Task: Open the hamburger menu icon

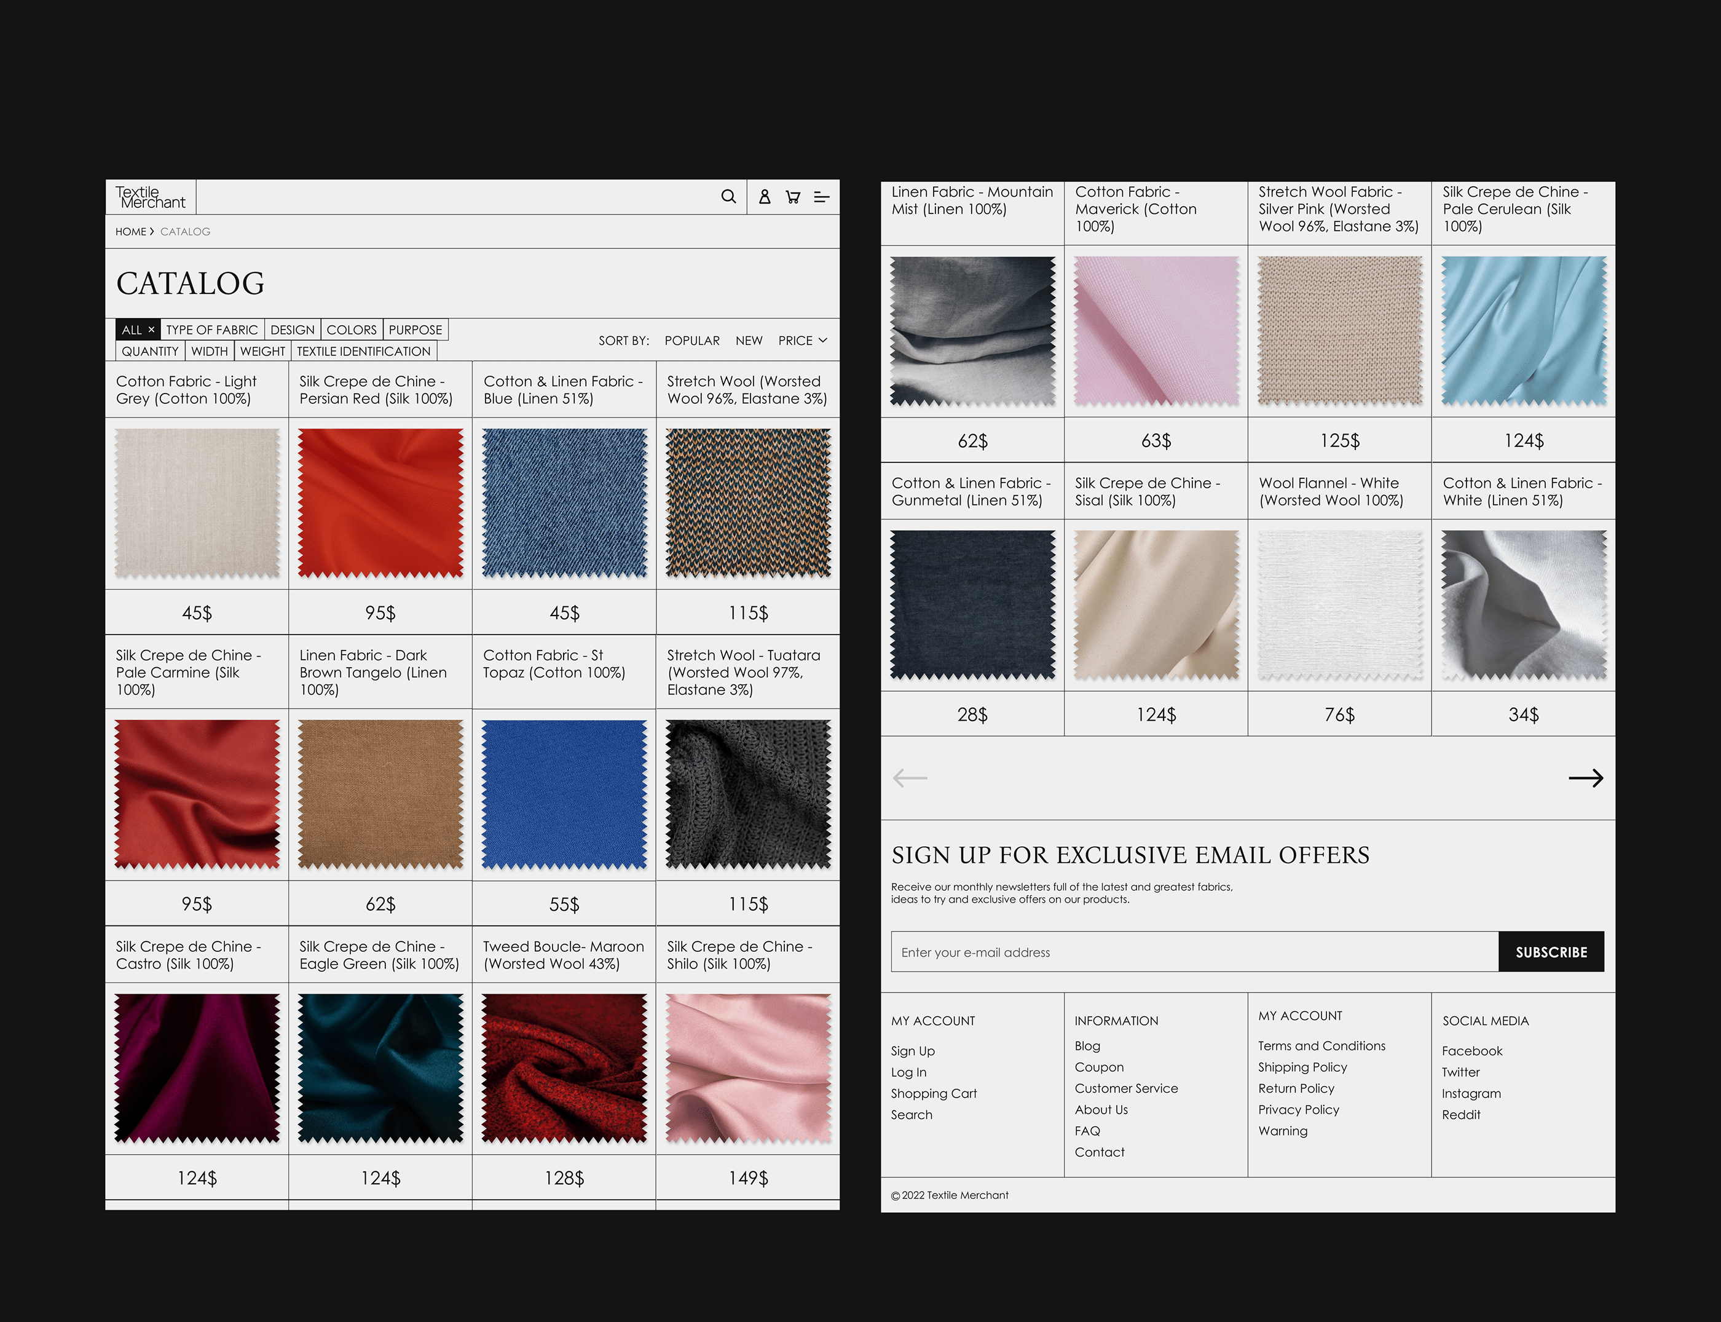Action: pos(821,197)
